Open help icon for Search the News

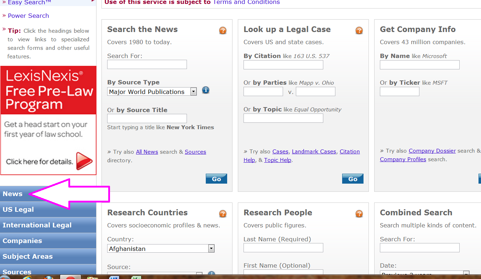223,31
